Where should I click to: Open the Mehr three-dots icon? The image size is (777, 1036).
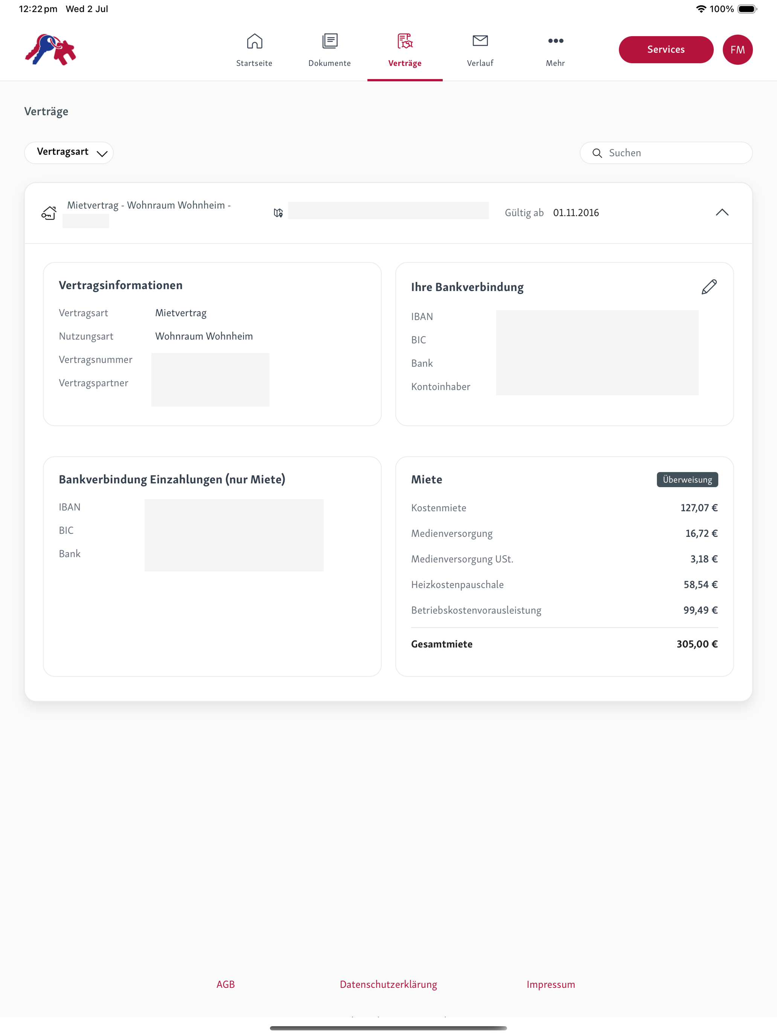pos(556,41)
